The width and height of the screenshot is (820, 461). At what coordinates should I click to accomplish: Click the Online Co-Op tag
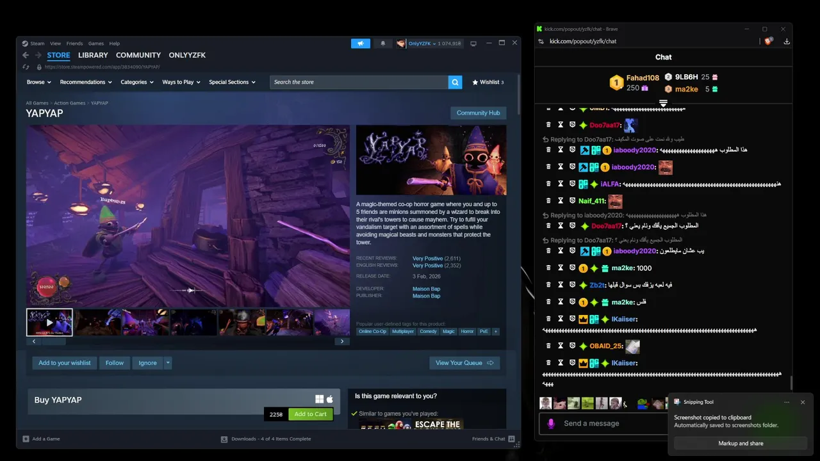coord(373,331)
